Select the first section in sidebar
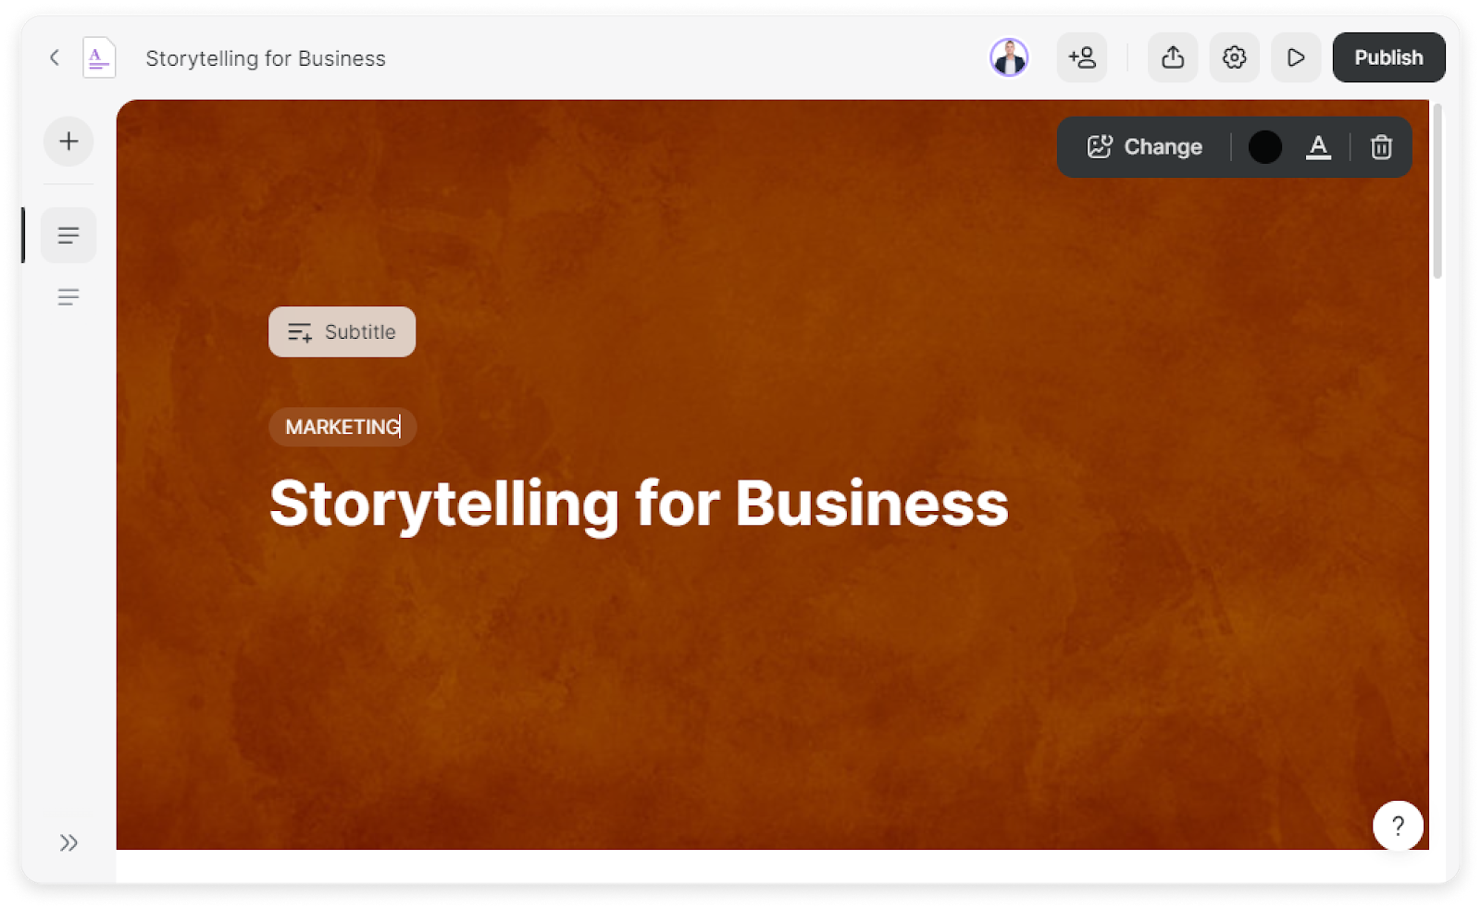The image size is (1481, 910). coord(68,235)
